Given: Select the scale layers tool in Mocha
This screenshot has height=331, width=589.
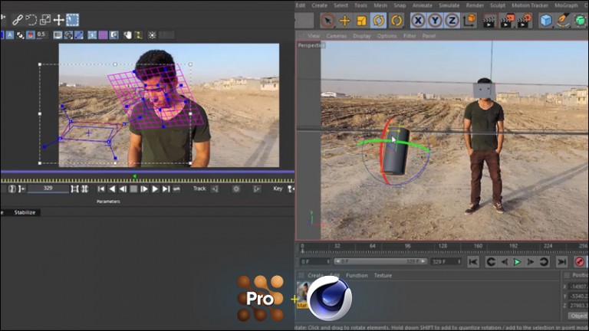Looking at the screenshot, I should click(x=45, y=19).
